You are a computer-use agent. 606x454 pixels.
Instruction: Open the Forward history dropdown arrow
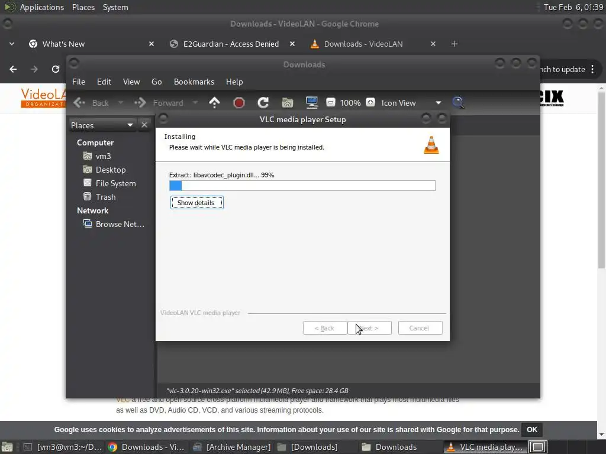click(x=195, y=103)
